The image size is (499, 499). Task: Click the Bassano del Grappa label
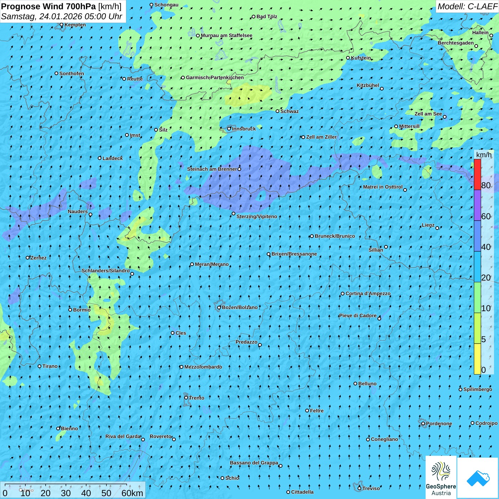(254, 463)
